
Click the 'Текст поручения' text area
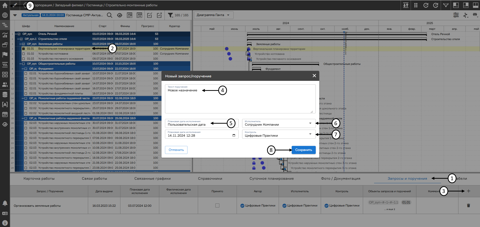pos(240,99)
